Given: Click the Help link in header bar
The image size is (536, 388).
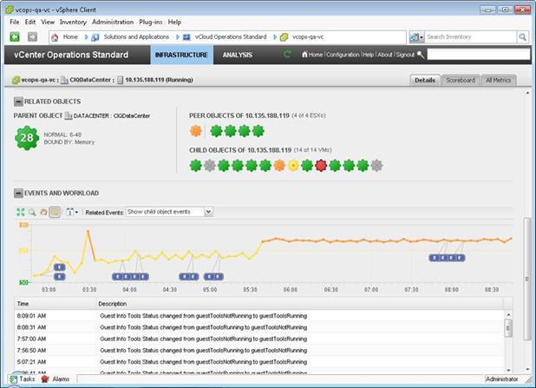Looking at the screenshot, I should pos(368,55).
